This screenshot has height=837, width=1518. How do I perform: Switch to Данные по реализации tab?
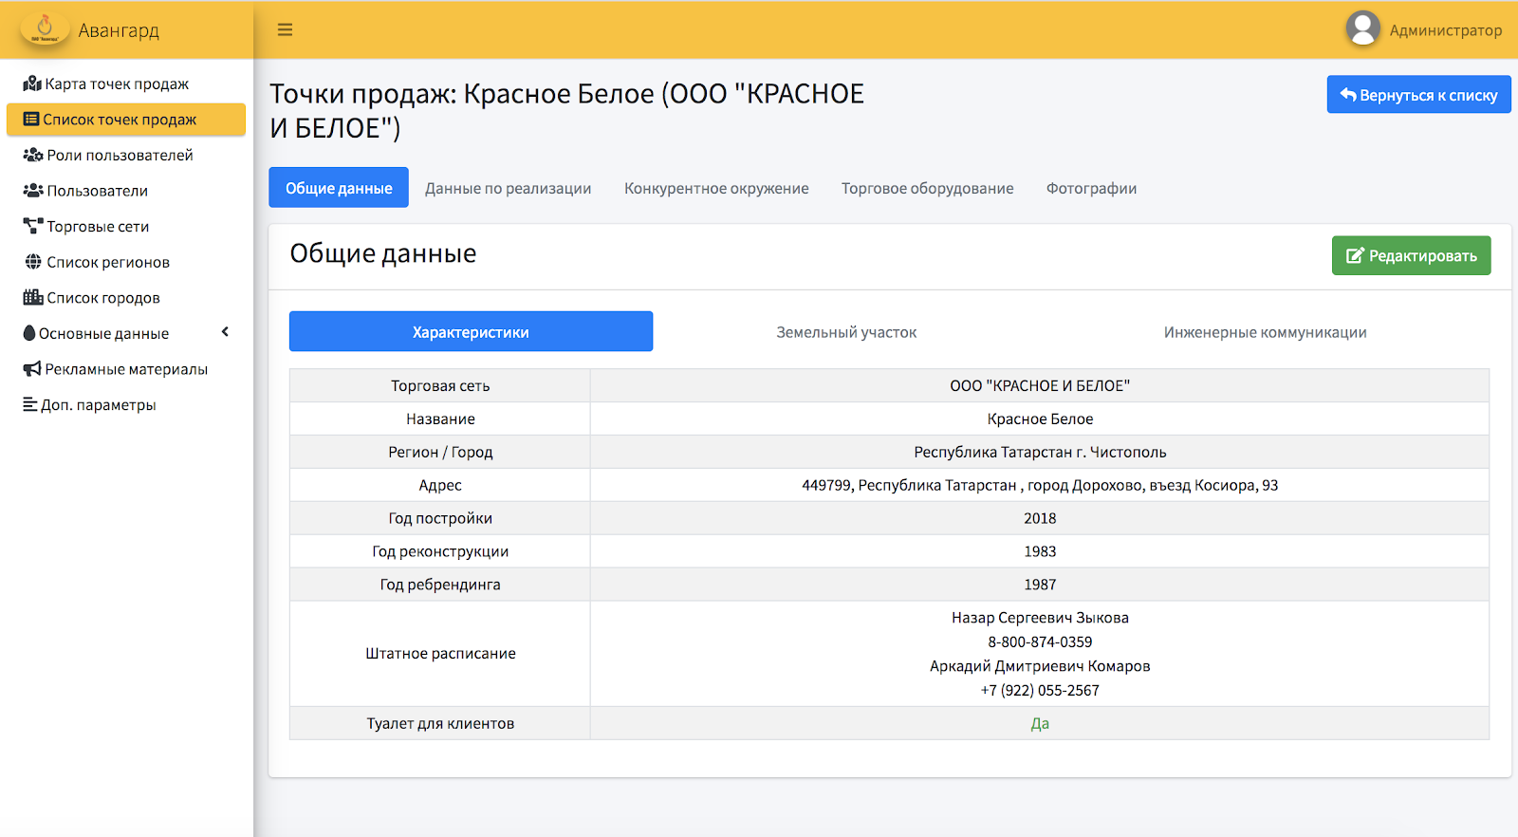(508, 188)
